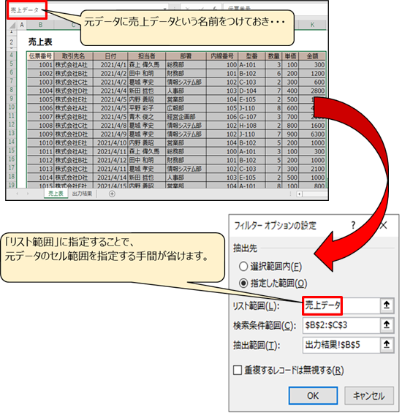Click the 抽出範囲 input field
This screenshot has height=415, width=402.
(341, 345)
